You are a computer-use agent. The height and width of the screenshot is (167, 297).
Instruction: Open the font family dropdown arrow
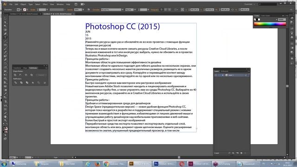tap(123, 10)
